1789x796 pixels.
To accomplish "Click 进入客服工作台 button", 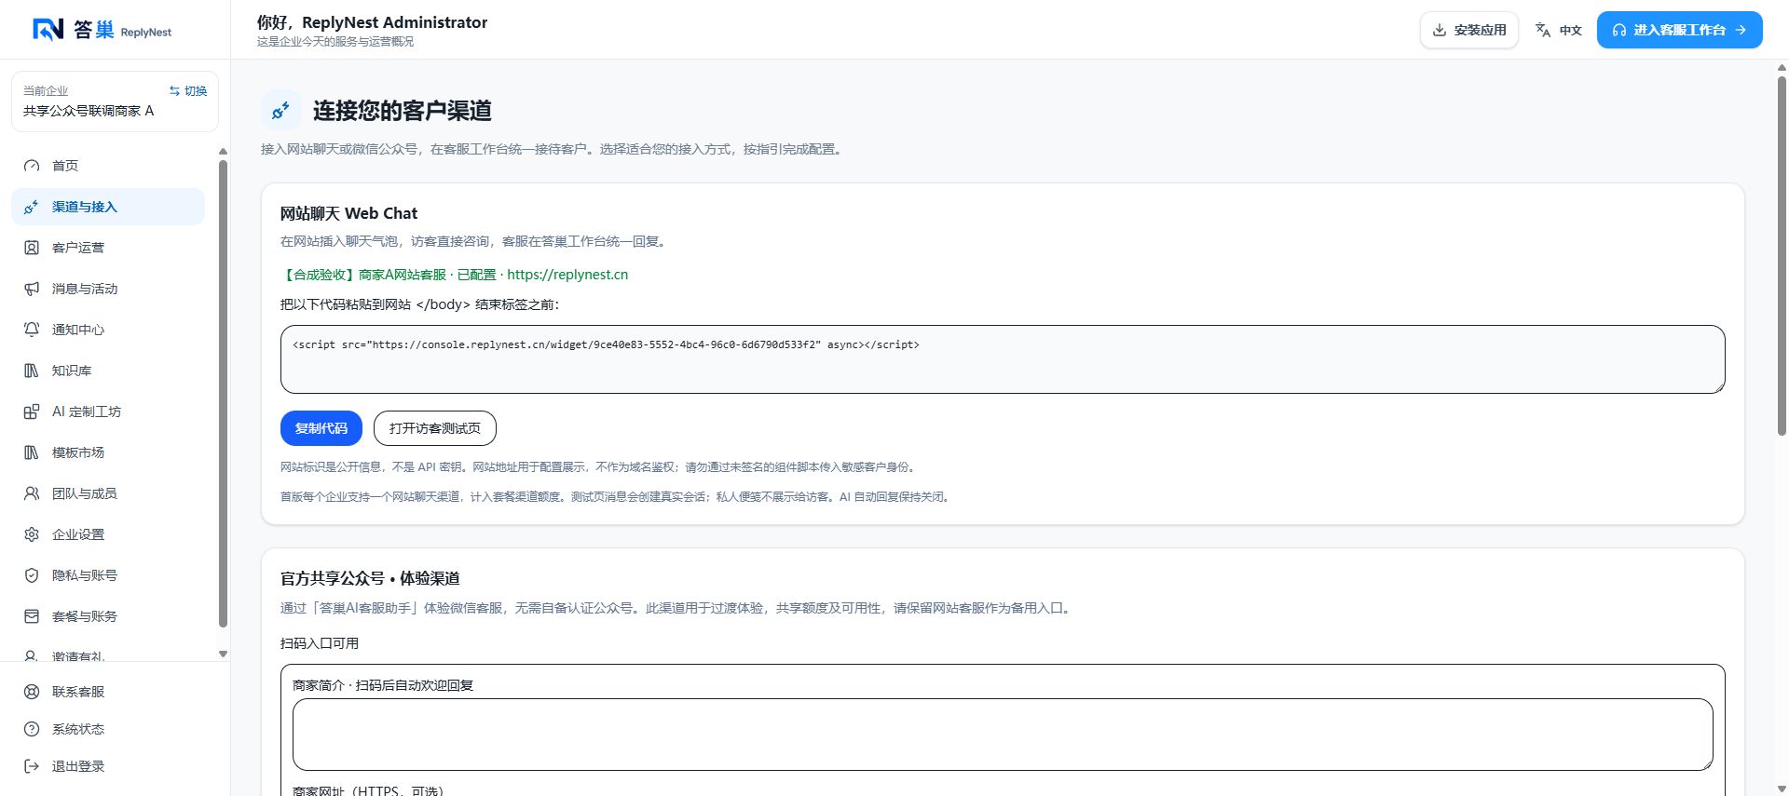I will pos(1679,30).
